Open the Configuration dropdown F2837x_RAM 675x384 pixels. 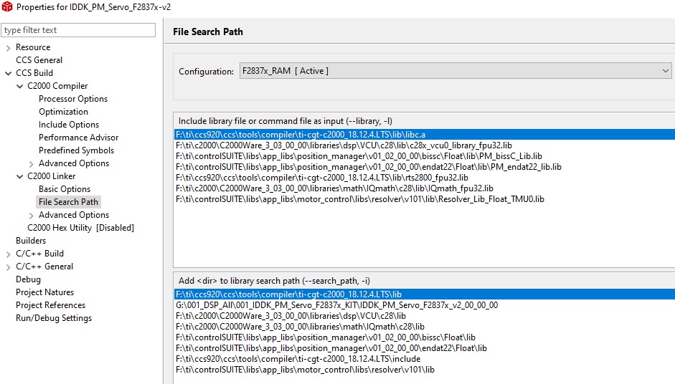tap(455, 71)
